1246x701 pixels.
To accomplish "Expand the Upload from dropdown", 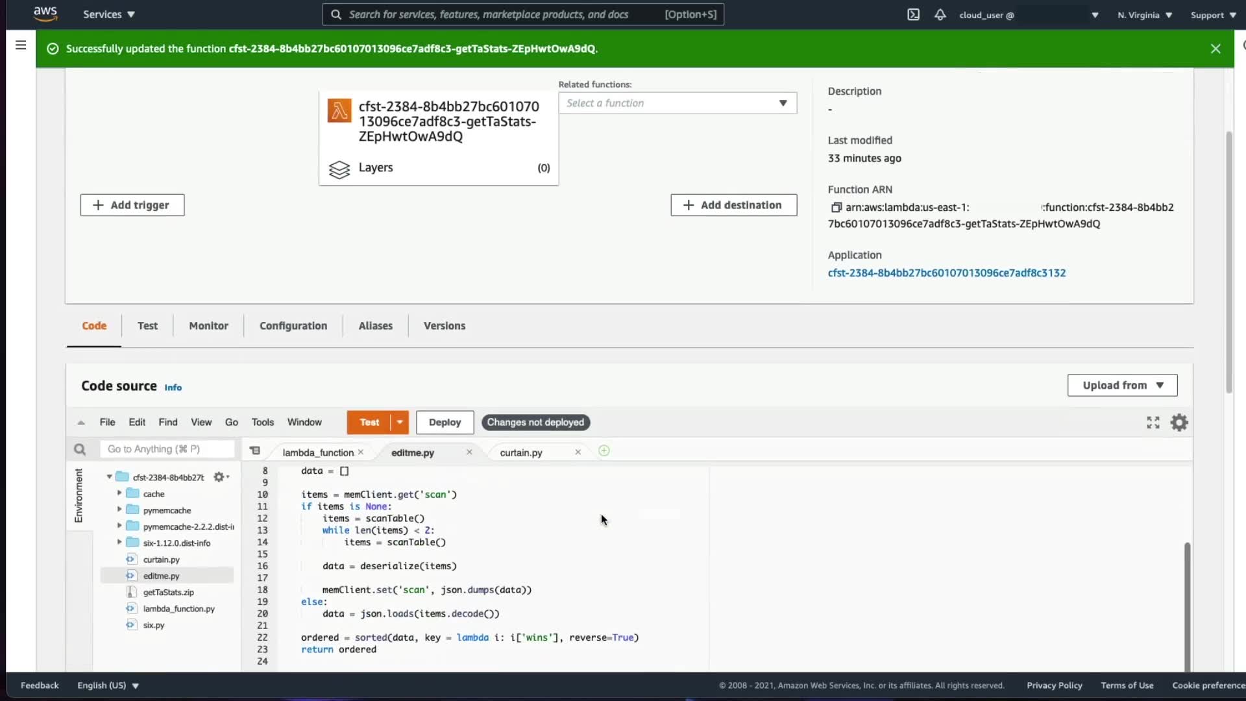I will point(1122,386).
